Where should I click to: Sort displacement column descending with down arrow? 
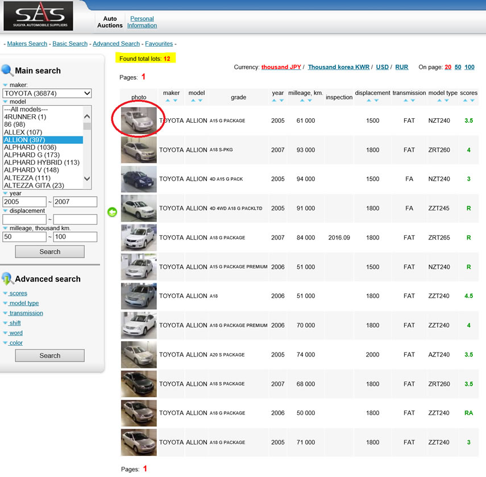tap(376, 101)
